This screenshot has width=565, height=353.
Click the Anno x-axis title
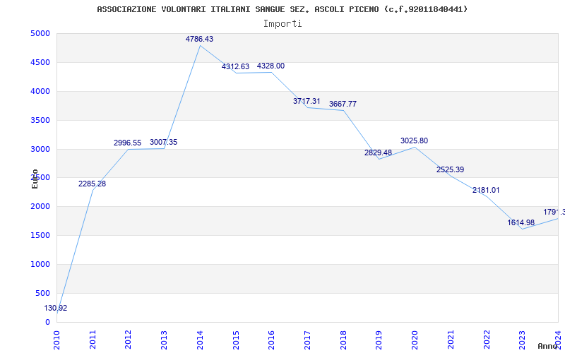[548, 346]
